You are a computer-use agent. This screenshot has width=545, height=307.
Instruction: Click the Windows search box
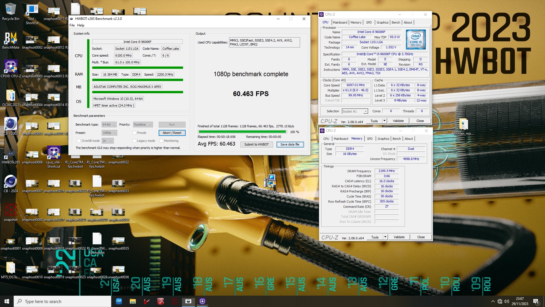coord(62,301)
